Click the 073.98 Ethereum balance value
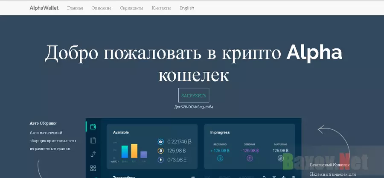384x178 pixels. coord(177,160)
